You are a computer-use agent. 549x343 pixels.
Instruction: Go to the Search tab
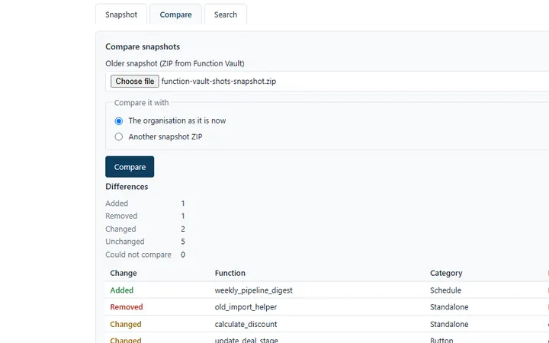coord(226,14)
